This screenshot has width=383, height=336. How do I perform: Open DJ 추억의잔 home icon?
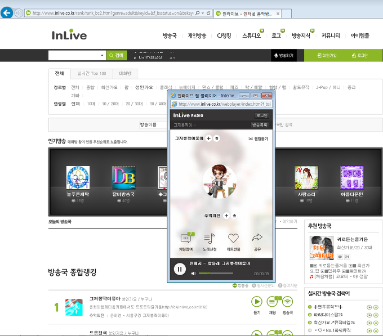click(234, 216)
